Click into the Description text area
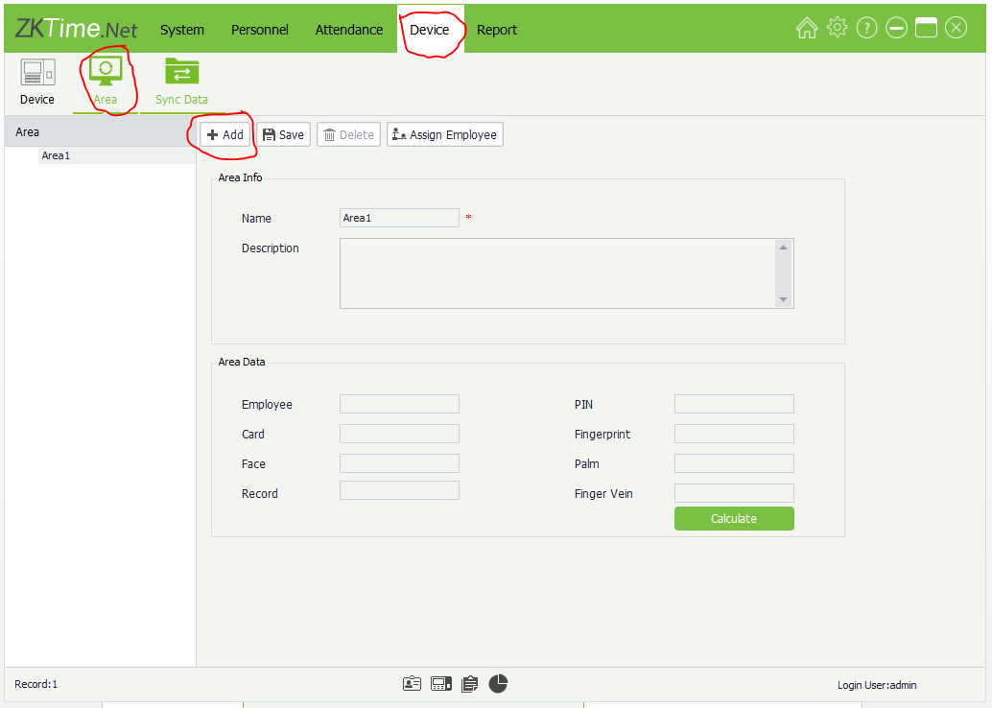992x708 pixels. [x=556, y=273]
